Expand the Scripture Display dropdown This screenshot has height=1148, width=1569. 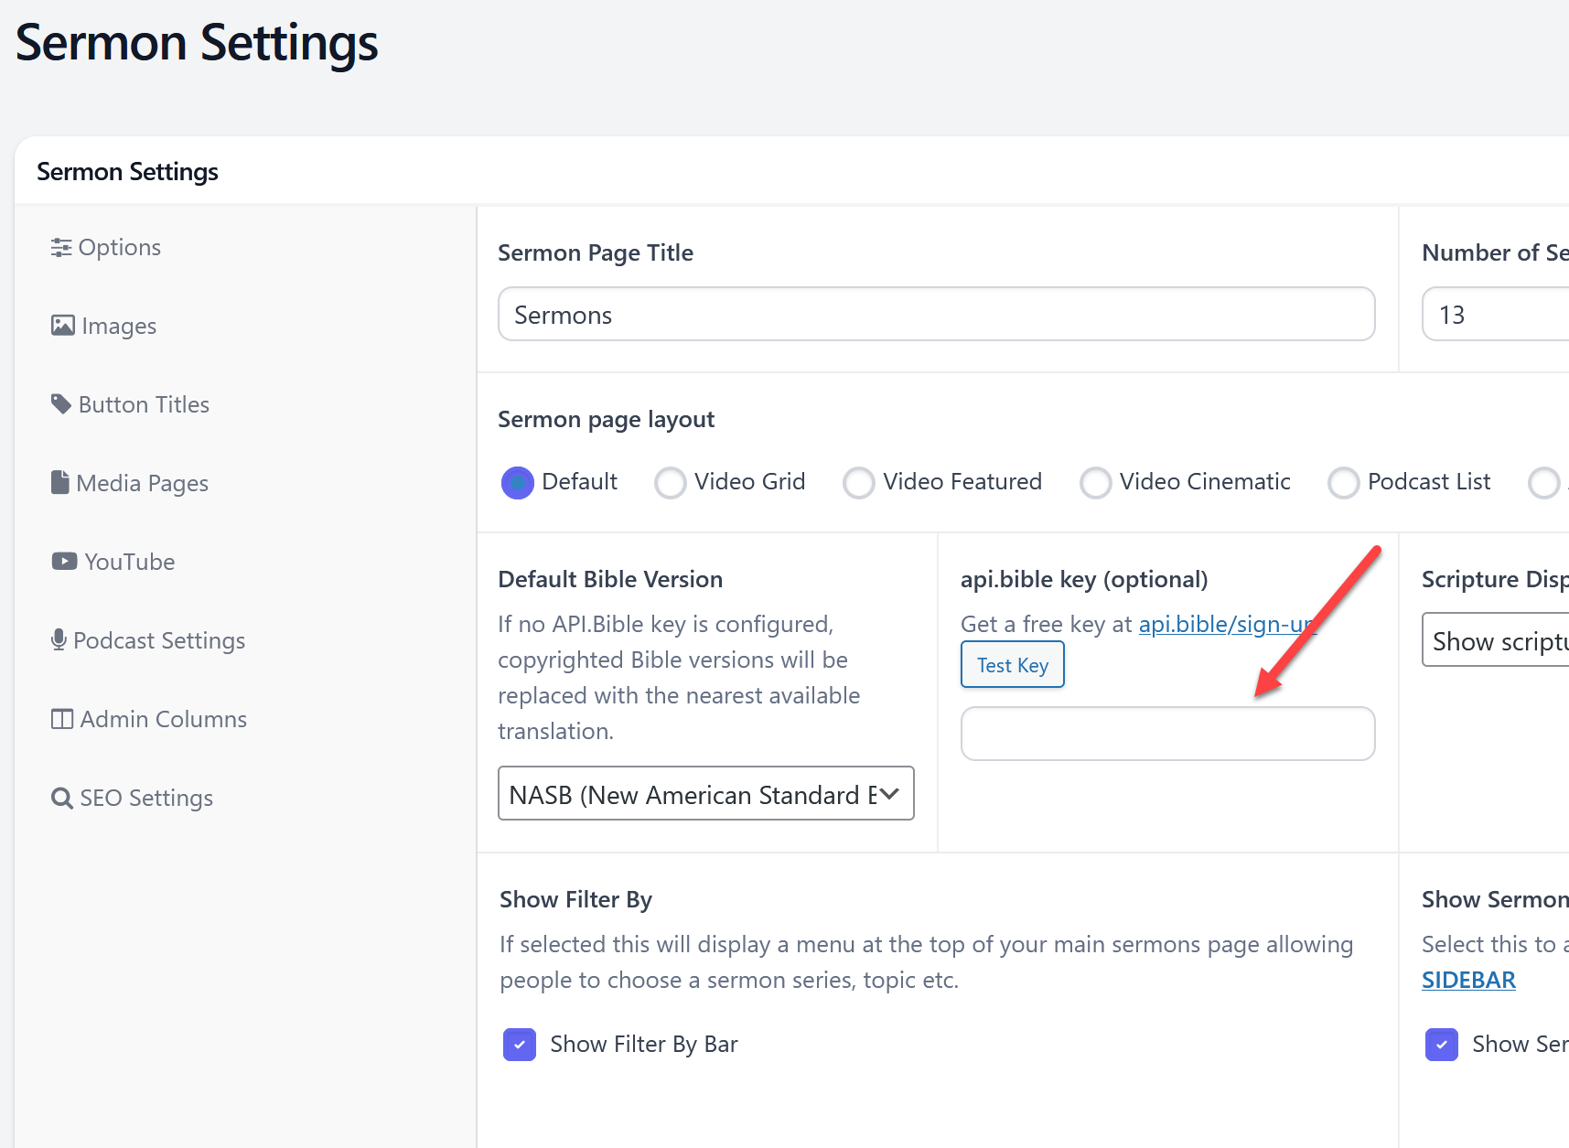[1495, 641]
